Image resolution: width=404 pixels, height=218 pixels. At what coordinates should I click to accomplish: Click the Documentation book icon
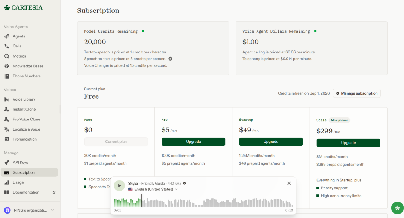pos(7,193)
